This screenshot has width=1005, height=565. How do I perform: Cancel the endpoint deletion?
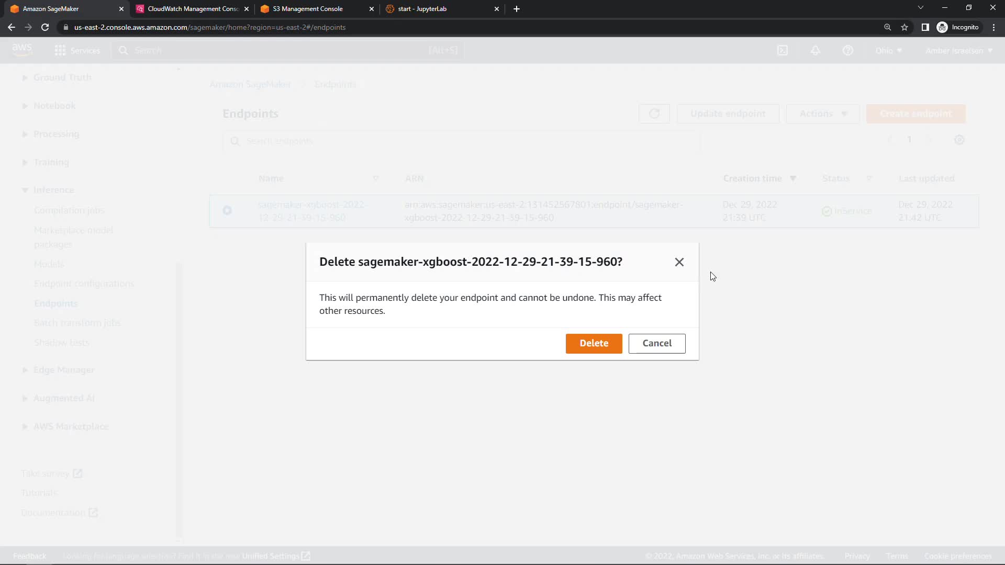pos(656,343)
